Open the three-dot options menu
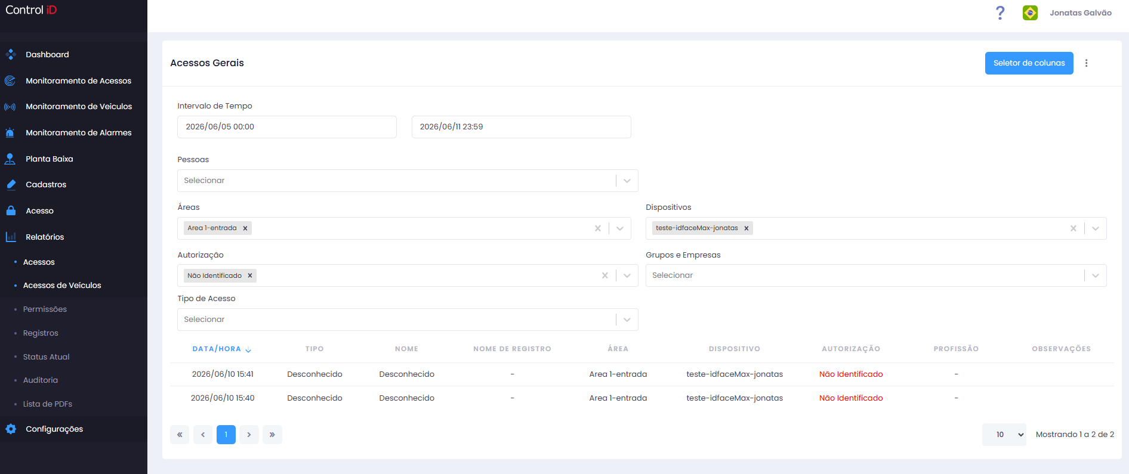Image resolution: width=1129 pixels, height=474 pixels. pos(1086,63)
